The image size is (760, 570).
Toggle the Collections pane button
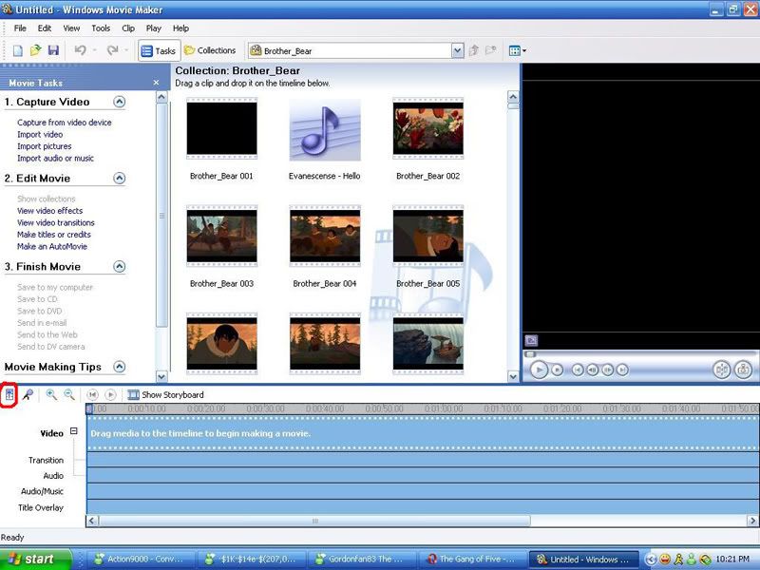tap(210, 50)
